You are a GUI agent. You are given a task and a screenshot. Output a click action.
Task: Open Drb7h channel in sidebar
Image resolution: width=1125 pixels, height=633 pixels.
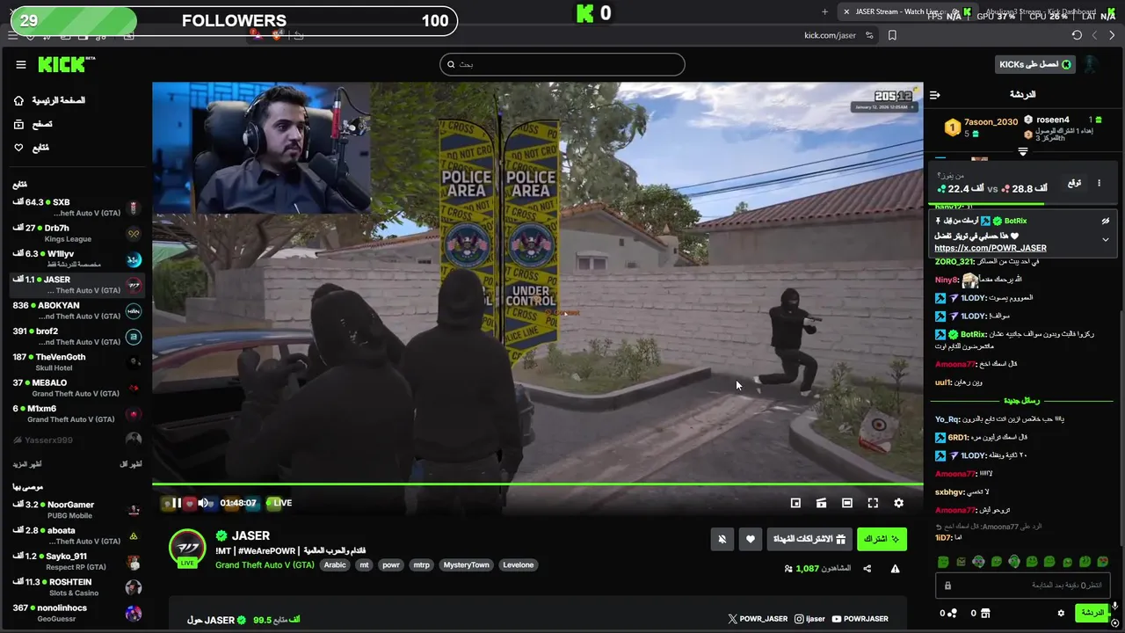tap(76, 233)
